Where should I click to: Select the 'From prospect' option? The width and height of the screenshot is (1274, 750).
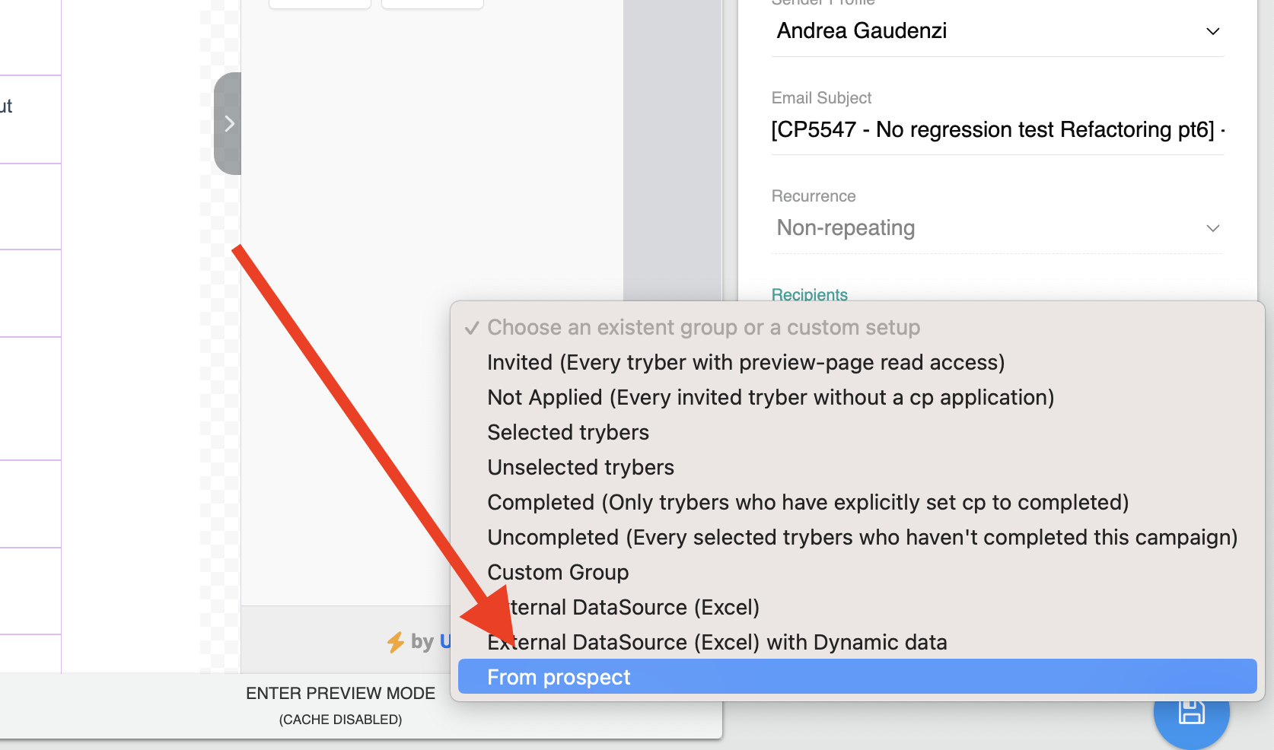tap(857, 677)
